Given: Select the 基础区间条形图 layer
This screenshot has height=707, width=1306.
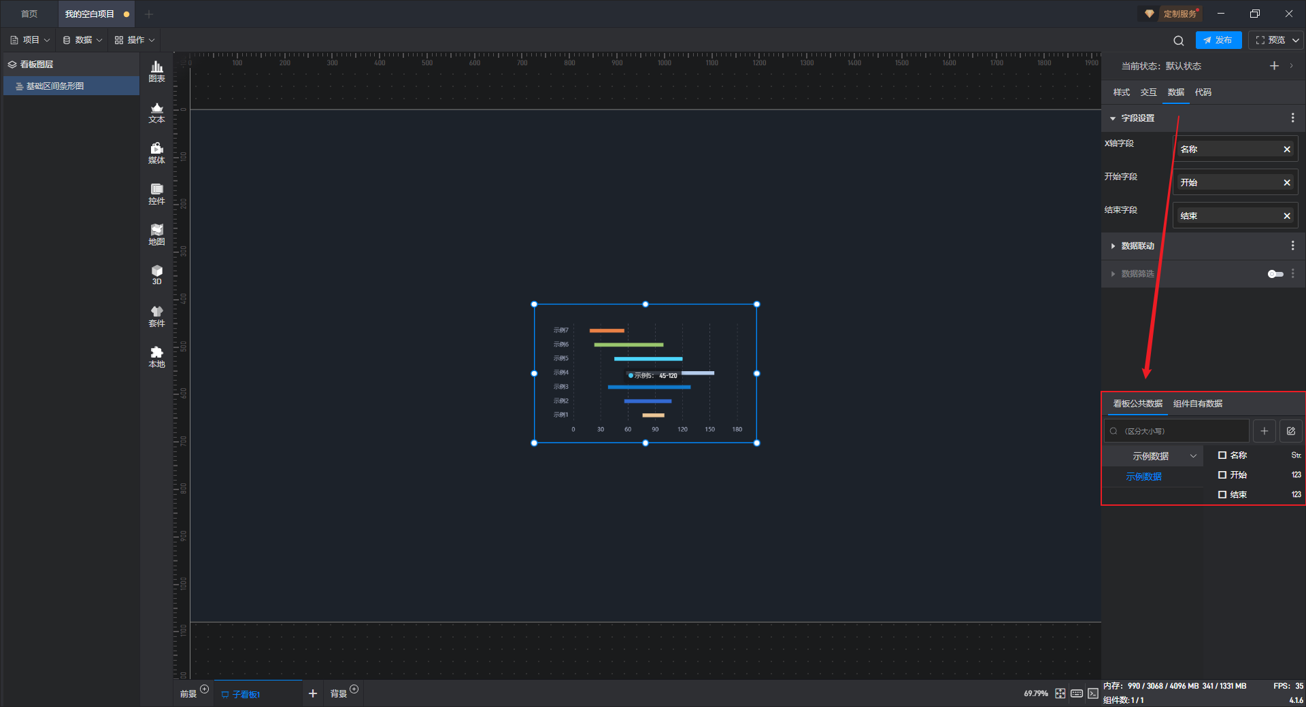Looking at the screenshot, I should coord(55,86).
